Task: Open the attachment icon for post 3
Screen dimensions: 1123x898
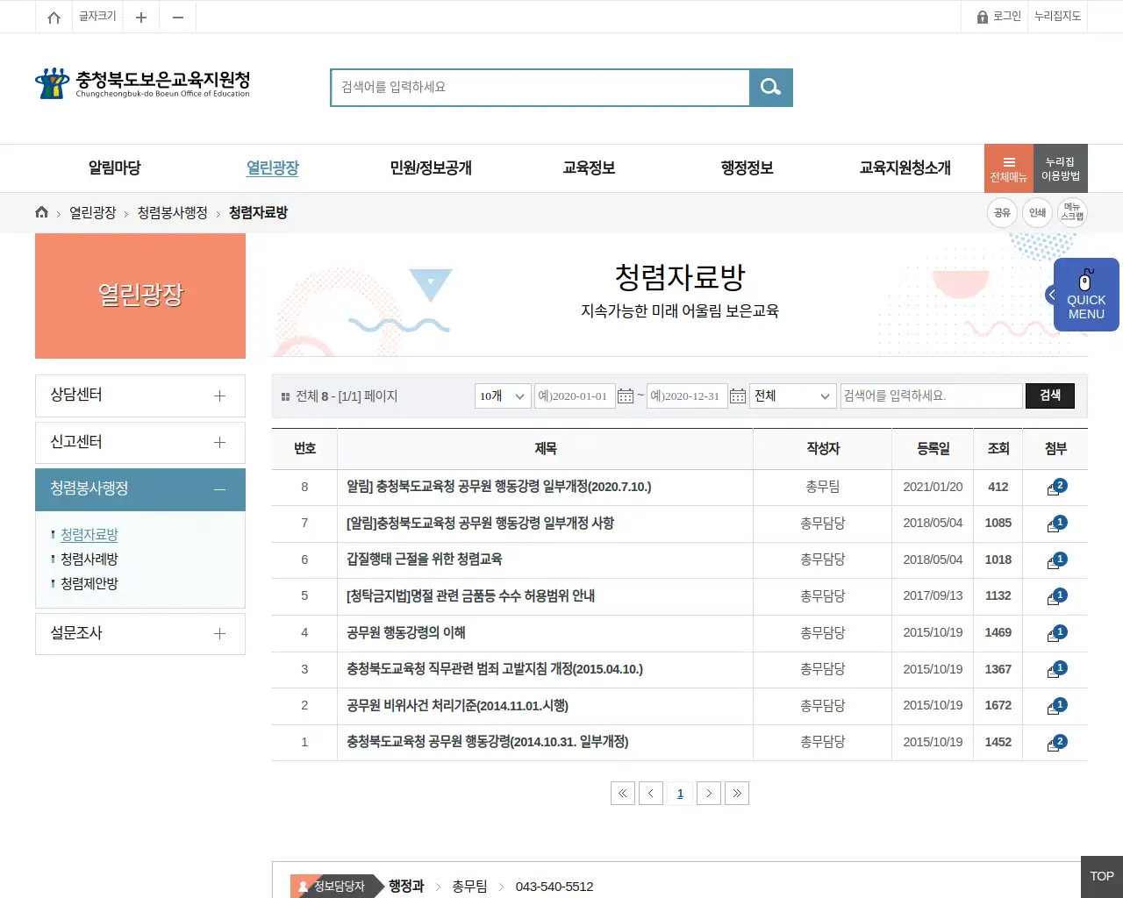Action: tap(1055, 670)
